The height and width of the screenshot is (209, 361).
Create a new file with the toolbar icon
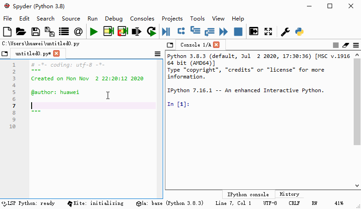coord(7,31)
